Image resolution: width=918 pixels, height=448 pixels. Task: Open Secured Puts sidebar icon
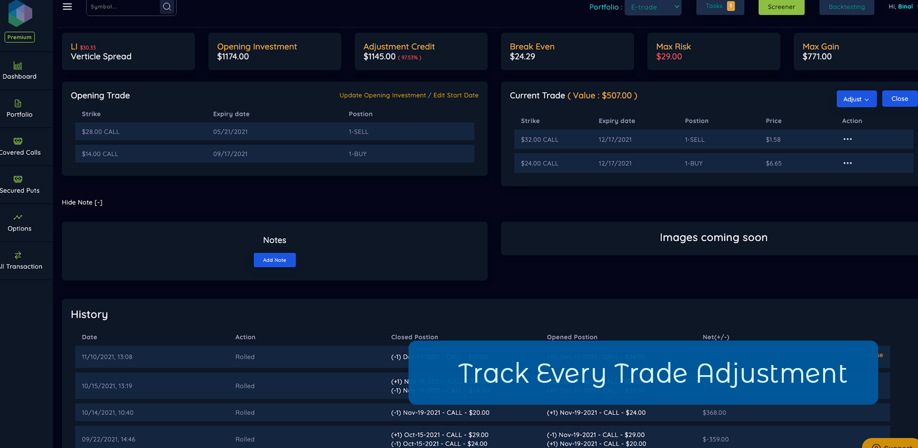click(x=18, y=179)
